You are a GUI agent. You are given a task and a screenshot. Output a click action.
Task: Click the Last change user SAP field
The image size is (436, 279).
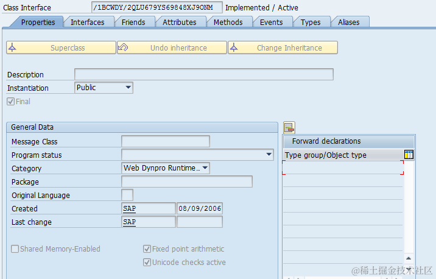click(x=149, y=222)
